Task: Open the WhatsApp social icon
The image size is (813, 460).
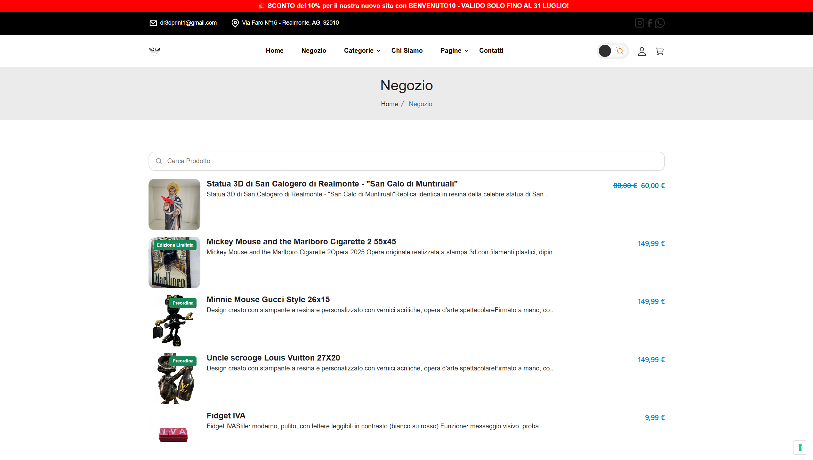Action: tap(660, 23)
